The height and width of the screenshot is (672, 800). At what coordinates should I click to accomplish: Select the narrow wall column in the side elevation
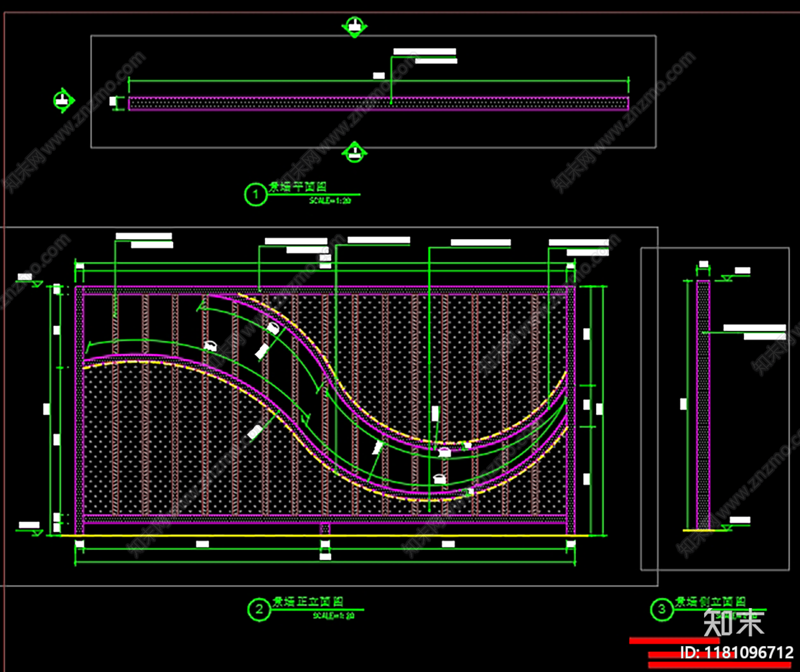pyautogui.click(x=703, y=405)
